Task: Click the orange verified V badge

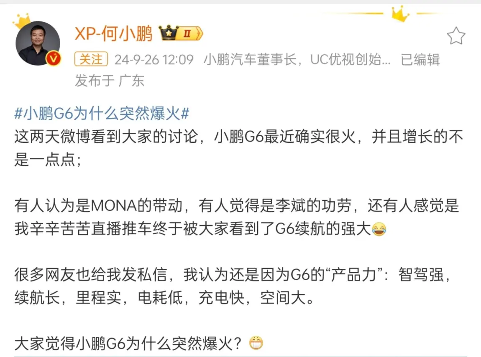Action: (54, 58)
